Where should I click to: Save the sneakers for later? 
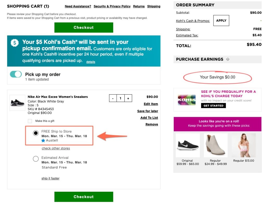click(148, 111)
